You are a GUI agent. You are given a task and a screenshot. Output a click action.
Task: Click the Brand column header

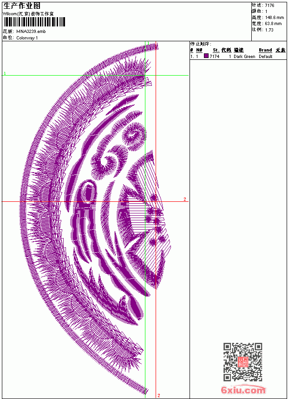click(x=265, y=50)
